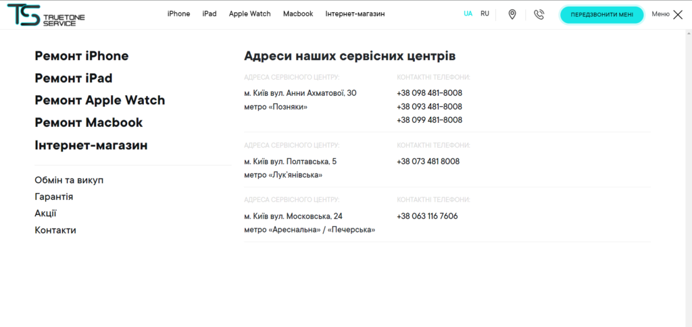
Task: Open the Контакти page
Action: (55, 230)
